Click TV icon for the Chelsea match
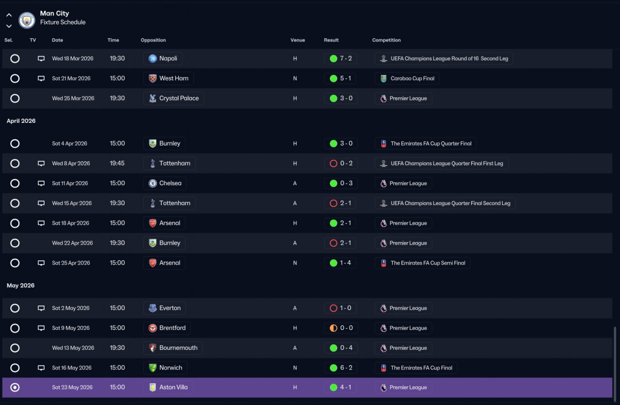 [41, 183]
